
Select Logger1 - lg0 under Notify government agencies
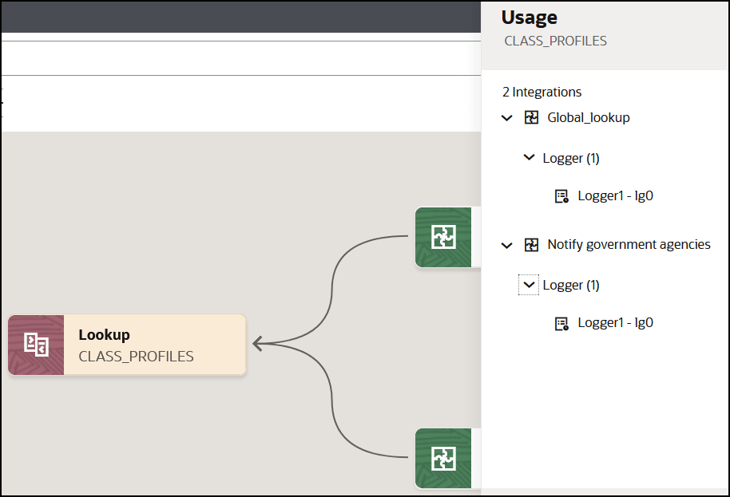tap(616, 322)
